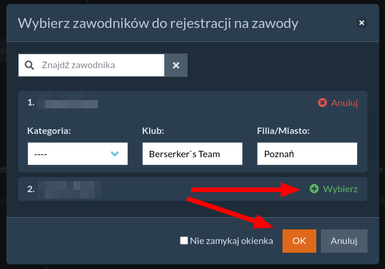Expand the Kategoria dropdown arrow

pyautogui.click(x=115, y=154)
